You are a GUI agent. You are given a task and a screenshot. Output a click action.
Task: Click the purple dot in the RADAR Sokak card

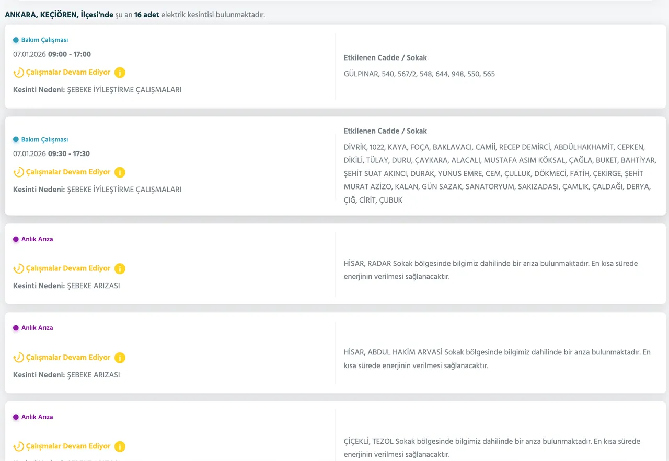click(16, 239)
